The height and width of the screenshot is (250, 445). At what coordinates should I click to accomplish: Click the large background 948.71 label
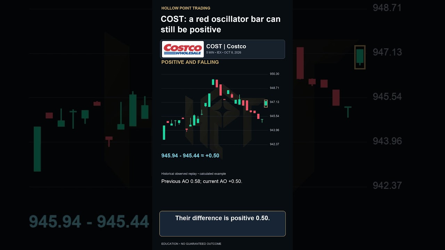pos(387,8)
